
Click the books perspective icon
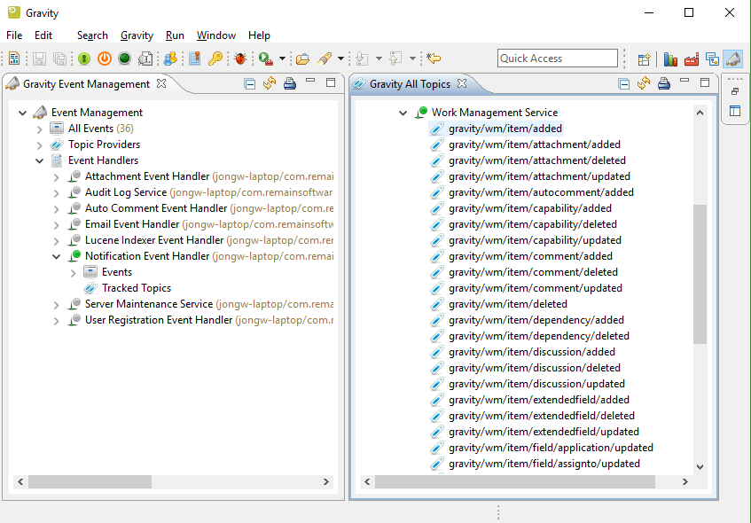tap(670, 59)
